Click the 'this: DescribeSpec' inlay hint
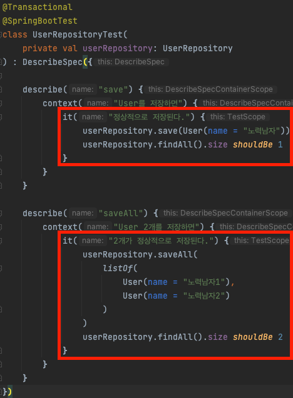This screenshot has width=293, height=398. pos(131,62)
